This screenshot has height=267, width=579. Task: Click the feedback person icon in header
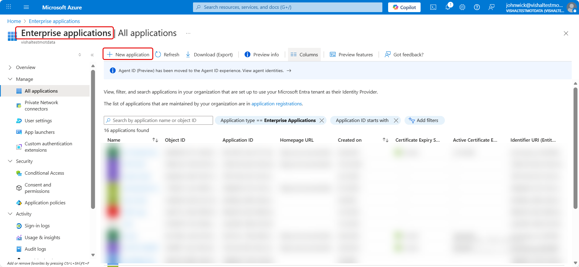[x=491, y=7]
